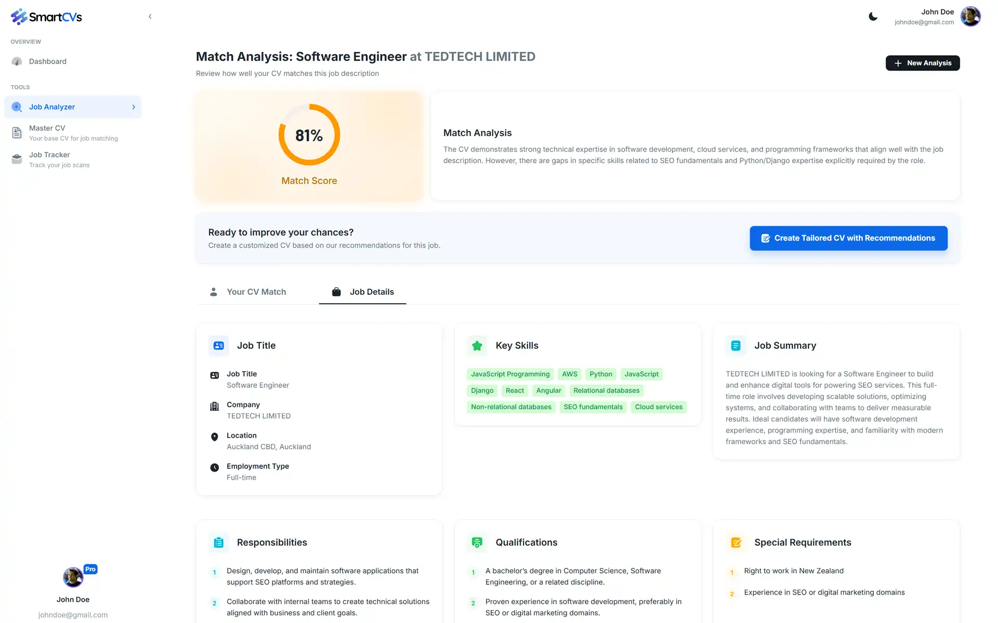Click the Job Analyzer magnifier icon

(17, 107)
